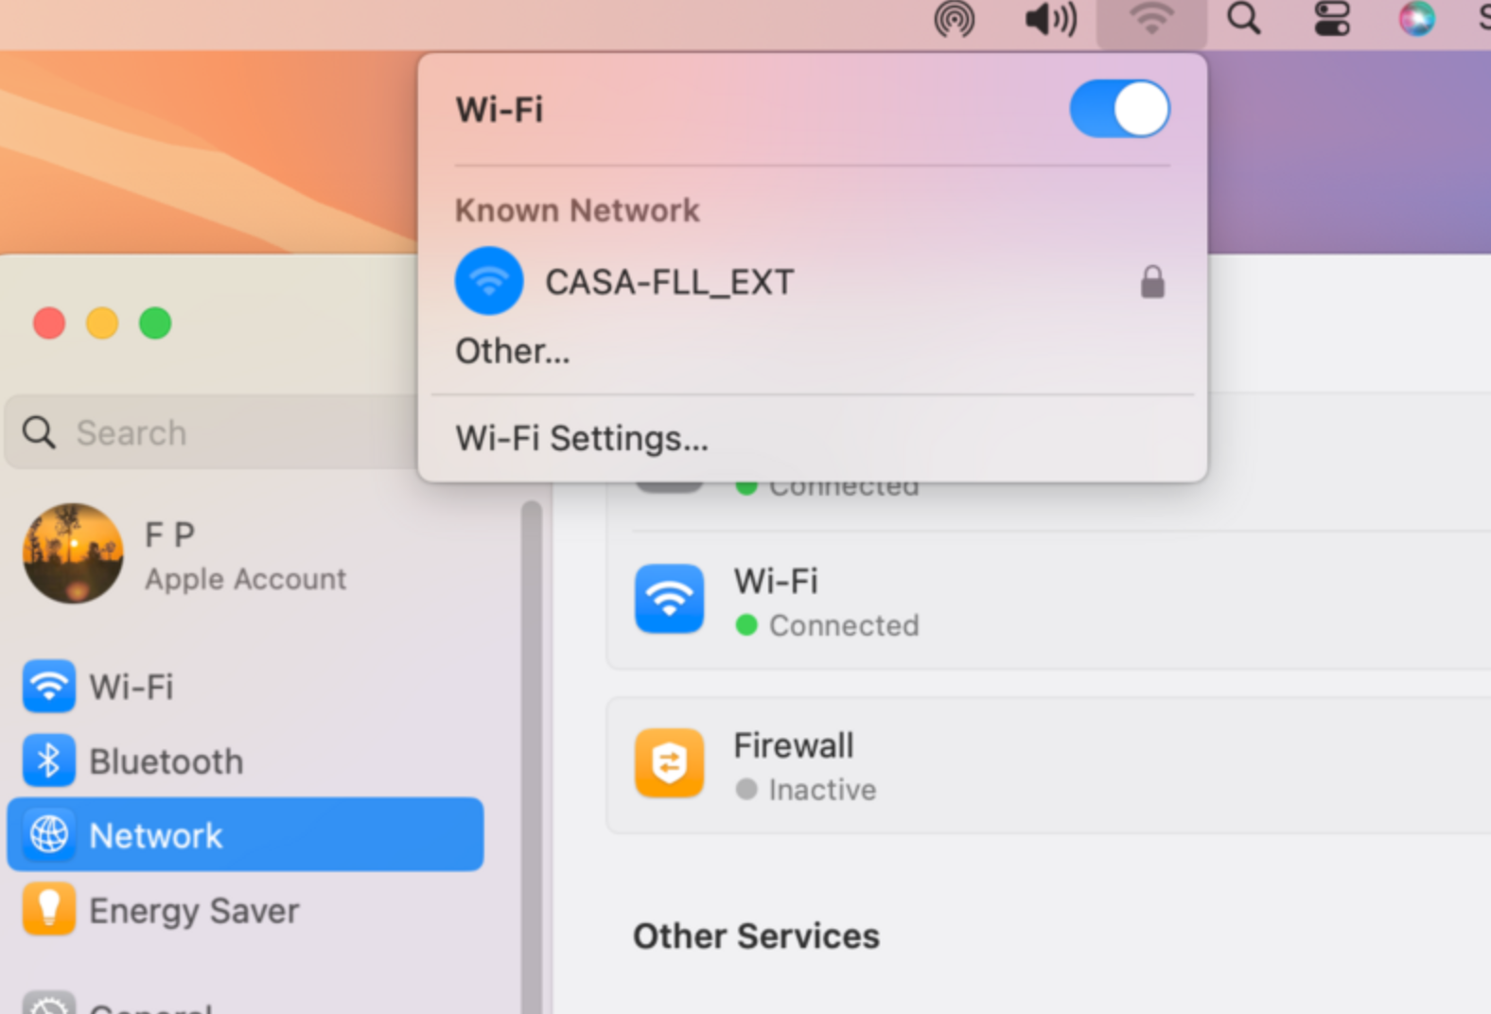
Task: Open Control Center menu bar icon
Action: pyautogui.click(x=1332, y=18)
